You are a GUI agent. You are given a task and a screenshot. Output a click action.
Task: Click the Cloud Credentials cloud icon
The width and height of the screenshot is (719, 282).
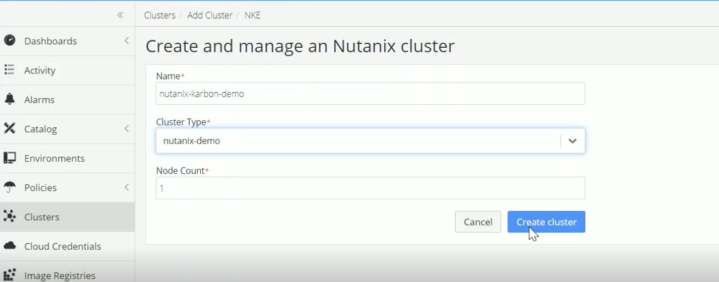pos(9,246)
